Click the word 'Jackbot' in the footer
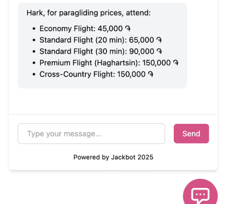The height and width of the screenshot is (204, 225). coord(123,157)
